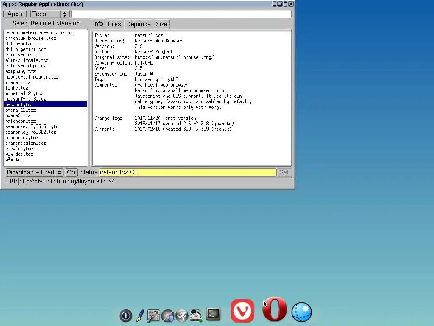The height and width of the screenshot is (326, 434).
Task: Switch to the Size tab
Action: point(161,24)
